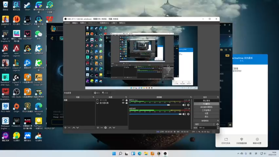Pop out the Audio Mixer dock panel
The width and height of the screenshot is (279, 157).
191,97
